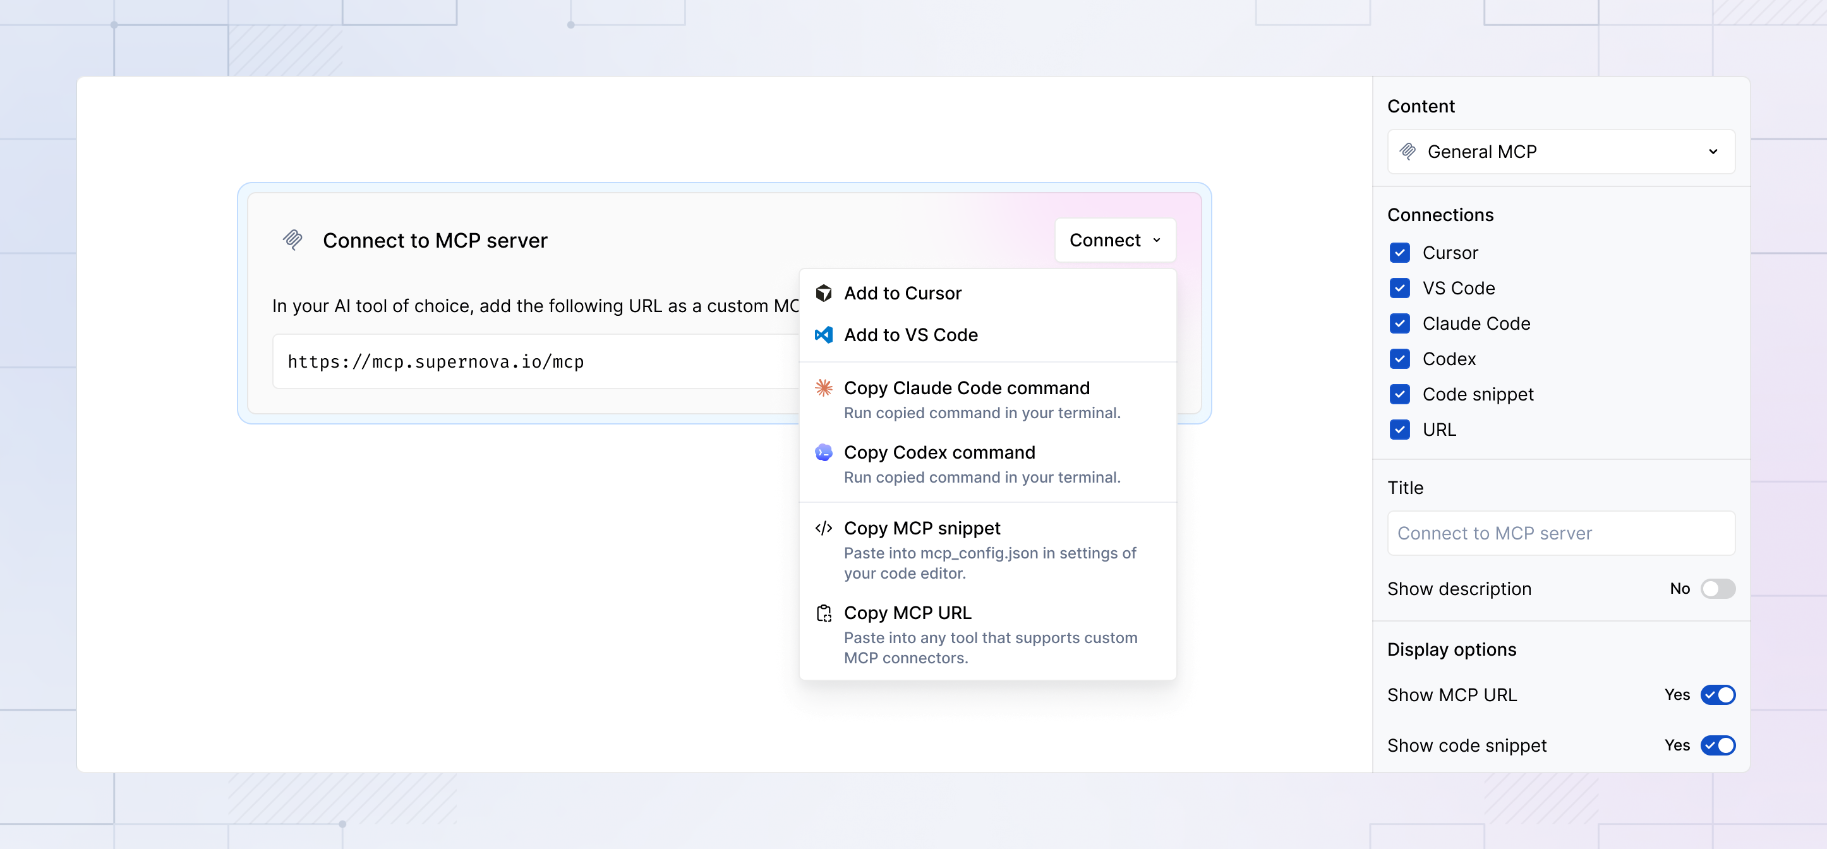Click the Connect to MCP server heading
The width and height of the screenshot is (1827, 849).
coord(435,241)
